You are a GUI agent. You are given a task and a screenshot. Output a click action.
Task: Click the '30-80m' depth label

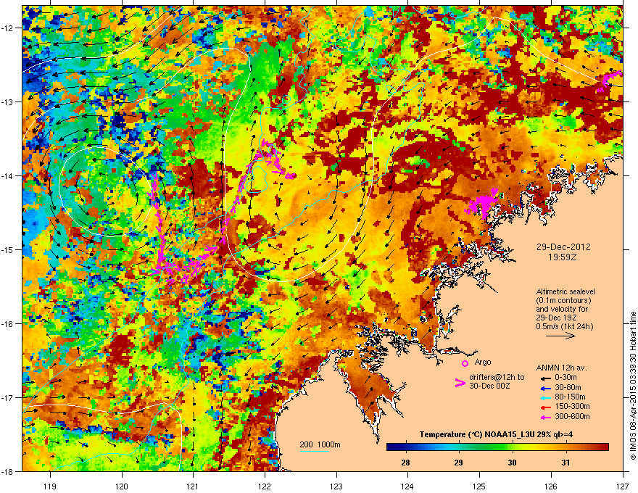[x=568, y=387]
